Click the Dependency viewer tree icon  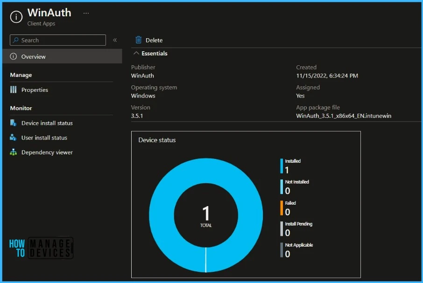[x=13, y=152]
